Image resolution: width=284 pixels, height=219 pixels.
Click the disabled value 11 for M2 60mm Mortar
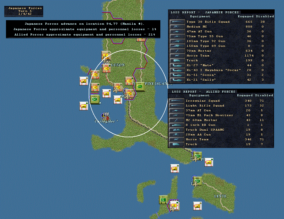point(262,120)
